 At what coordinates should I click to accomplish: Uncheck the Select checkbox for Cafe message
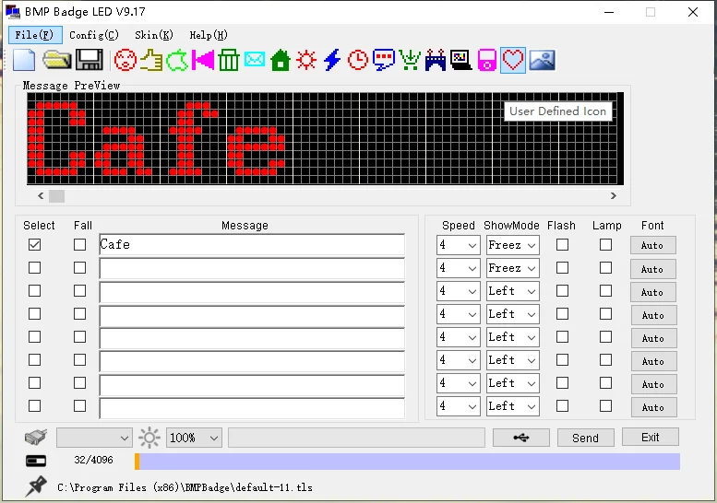[x=34, y=245]
